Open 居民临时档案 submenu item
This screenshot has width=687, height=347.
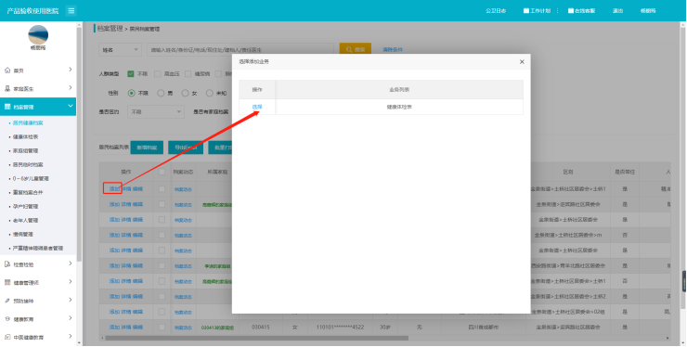(28, 165)
